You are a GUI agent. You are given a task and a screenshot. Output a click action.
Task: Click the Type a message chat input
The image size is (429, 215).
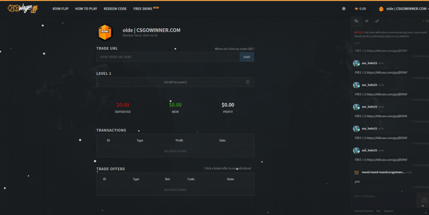tap(384, 196)
